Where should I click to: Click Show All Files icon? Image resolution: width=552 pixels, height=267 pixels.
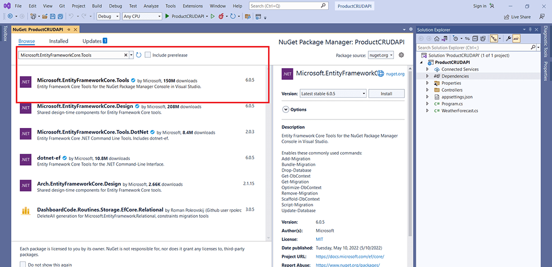(483, 39)
